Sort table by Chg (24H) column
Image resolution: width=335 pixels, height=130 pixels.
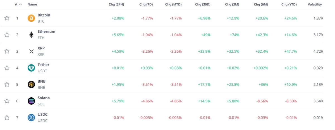(x=116, y=4)
